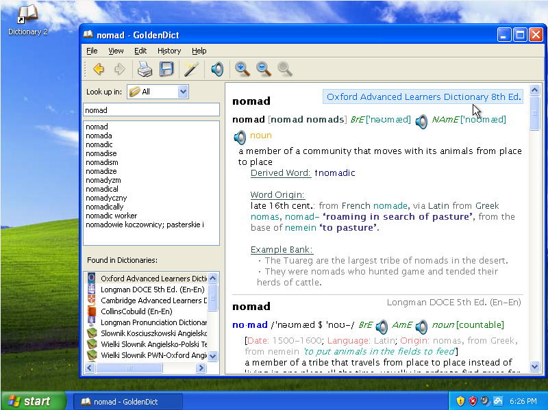
Task: Open the Edit menu
Action: point(140,51)
